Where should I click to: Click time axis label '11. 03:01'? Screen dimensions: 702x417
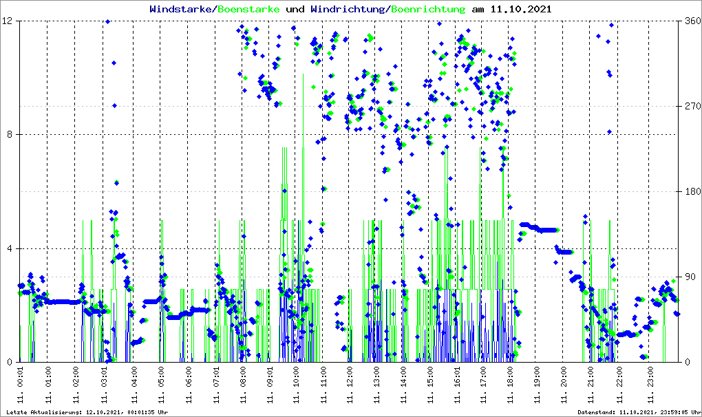click(x=104, y=385)
